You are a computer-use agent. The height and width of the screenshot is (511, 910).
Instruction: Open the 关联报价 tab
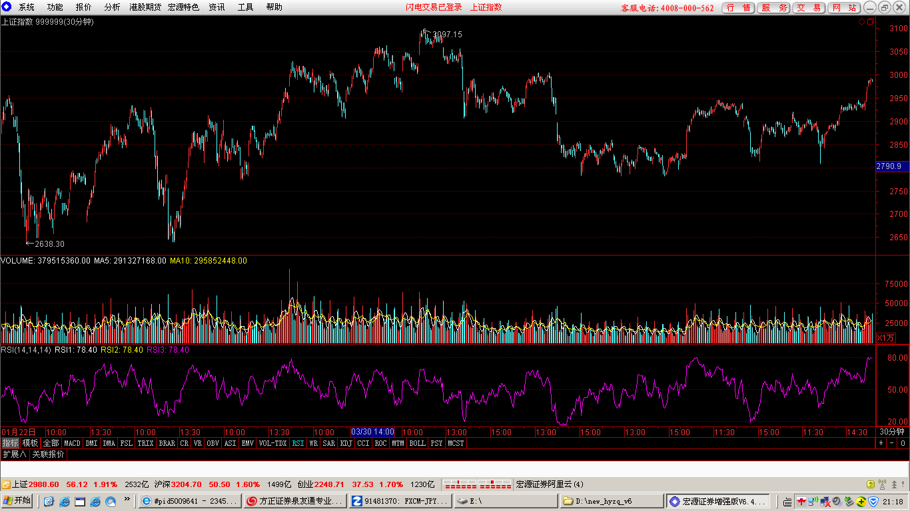click(x=49, y=454)
